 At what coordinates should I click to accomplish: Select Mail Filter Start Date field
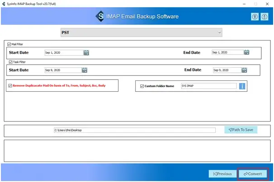(63, 52)
